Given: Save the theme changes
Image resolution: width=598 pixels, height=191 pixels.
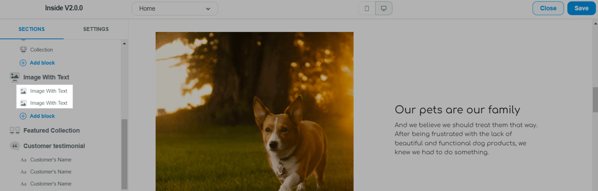Looking at the screenshot, I should tap(581, 8).
